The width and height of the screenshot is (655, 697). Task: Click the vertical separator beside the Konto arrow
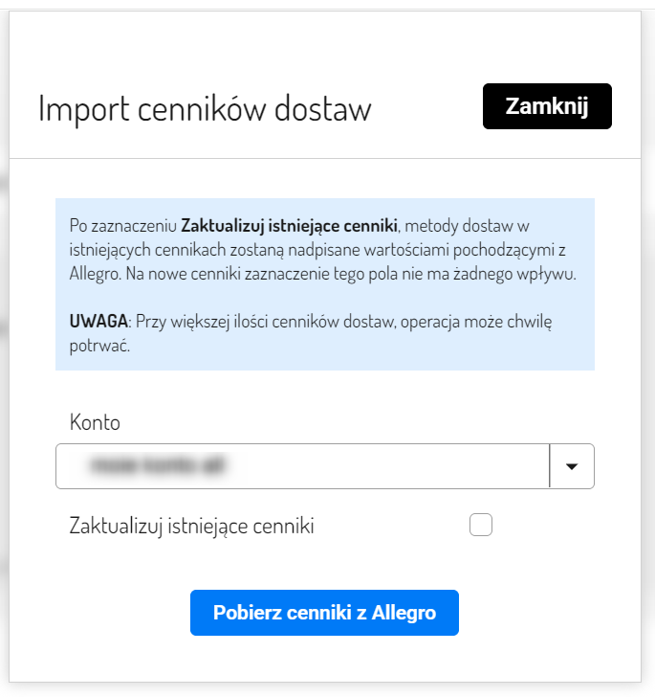pos(549,466)
